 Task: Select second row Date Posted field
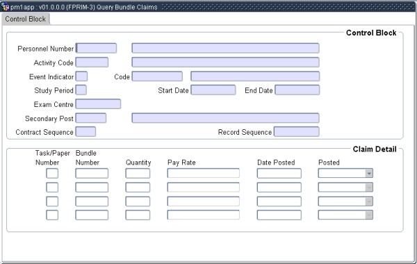click(x=279, y=188)
